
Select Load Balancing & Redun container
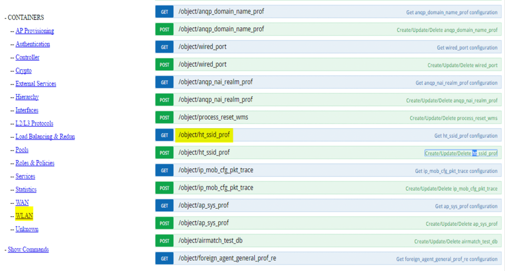click(45, 136)
